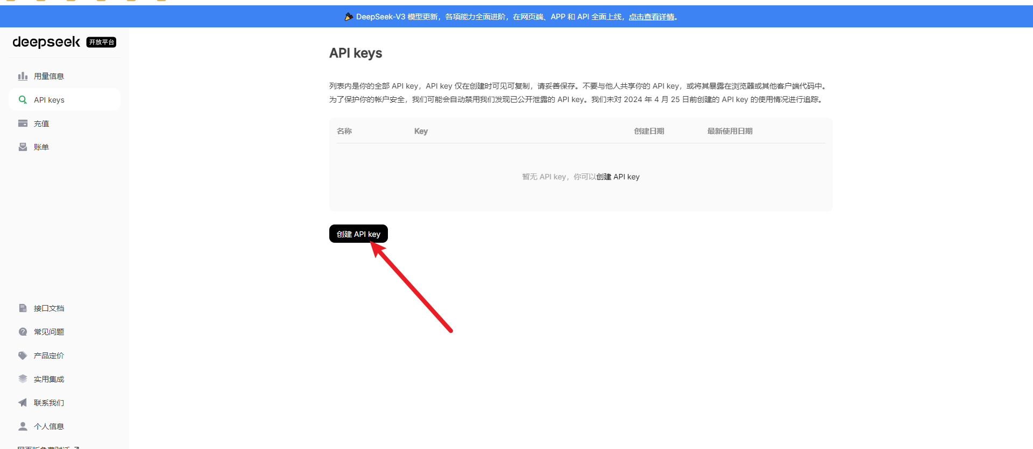Image resolution: width=1033 pixels, height=449 pixels.
Task: Click the black 创建 API key button
Action: [x=358, y=234]
